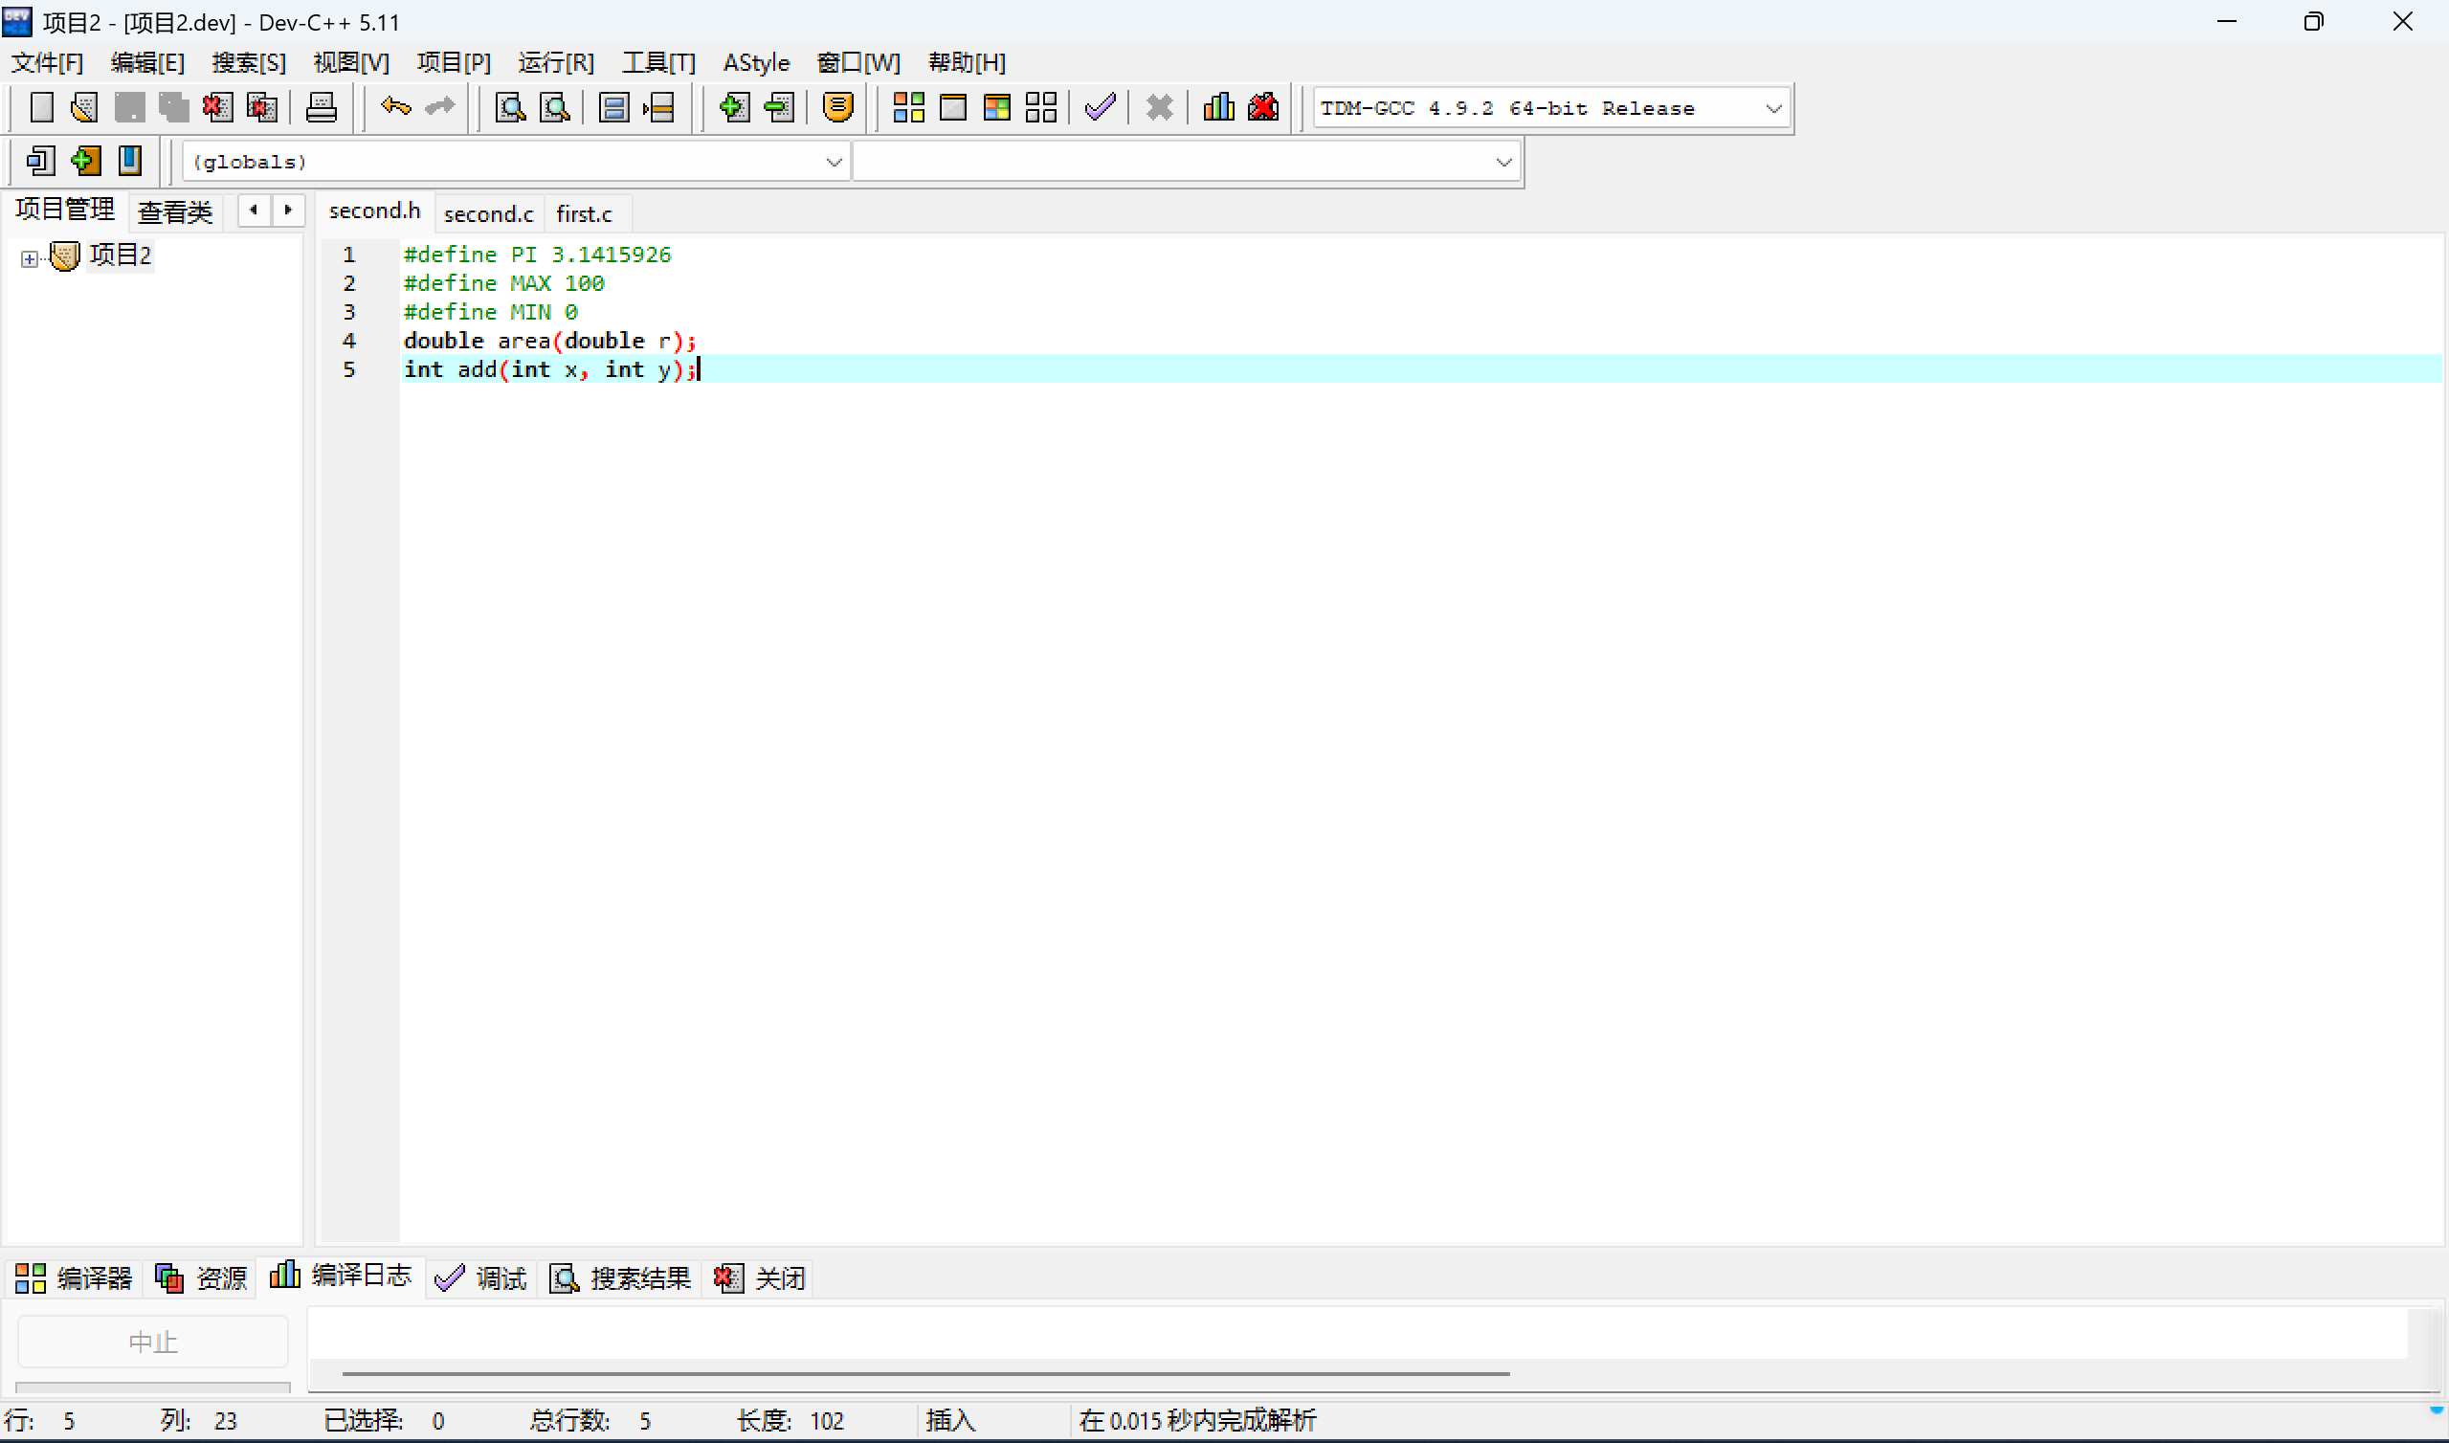This screenshot has width=2449, height=1443.
Task: Click the Compile and Run icon
Action: pyautogui.click(x=996, y=107)
